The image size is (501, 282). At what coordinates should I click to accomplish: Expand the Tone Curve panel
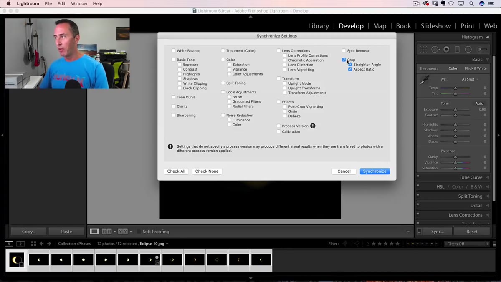pos(488,177)
